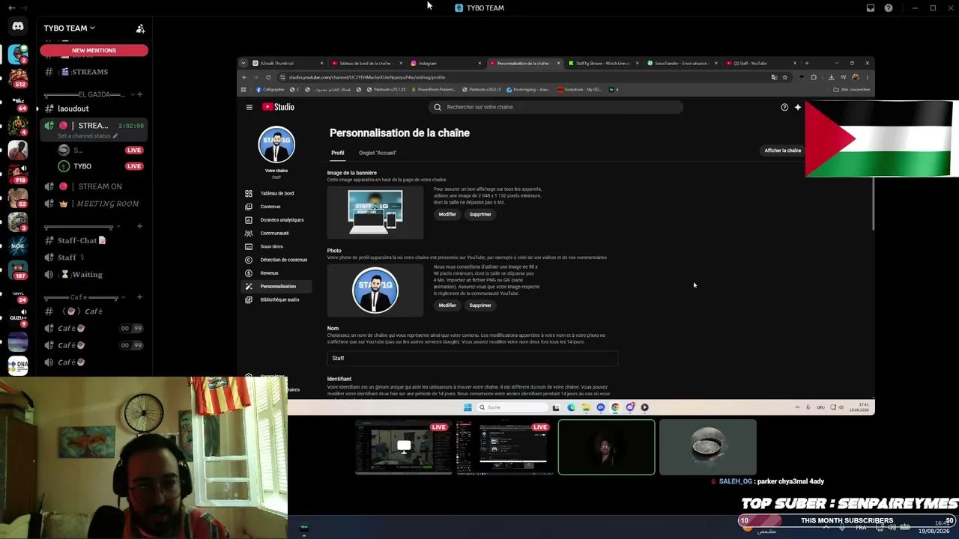Viewport: 959px width, 539px height.
Task: Click the YouTube Studio logo
Action: (278, 107)
